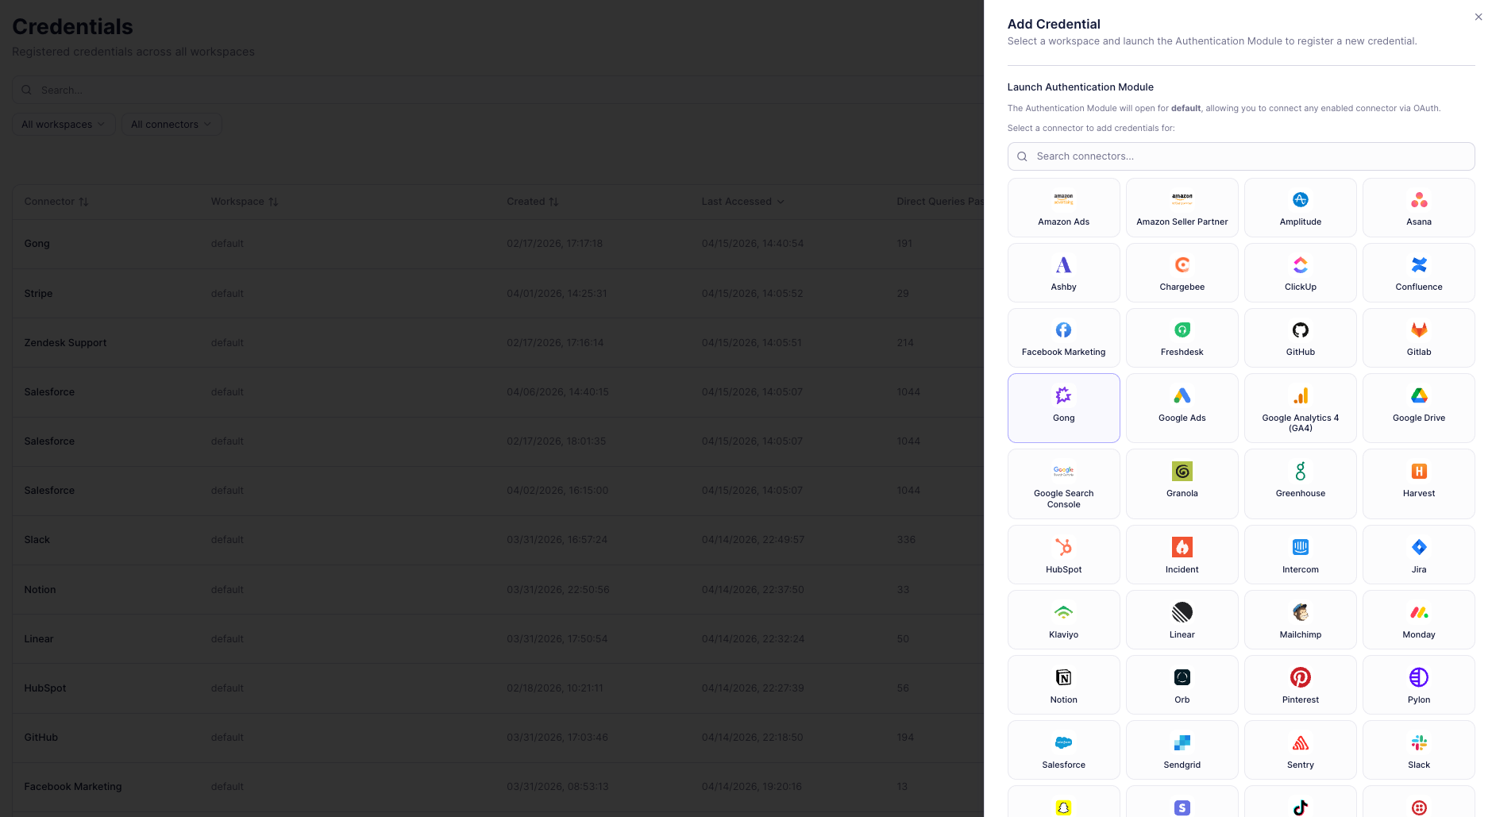Open the Slack credential row in table
This screenshot has height=817, width=1492.
498,540
